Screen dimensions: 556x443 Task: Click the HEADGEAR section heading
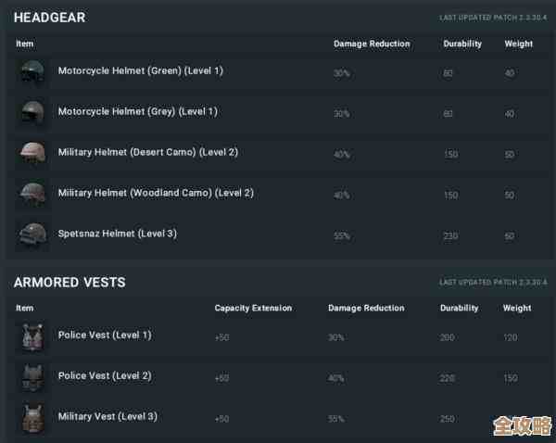point(48,18)
